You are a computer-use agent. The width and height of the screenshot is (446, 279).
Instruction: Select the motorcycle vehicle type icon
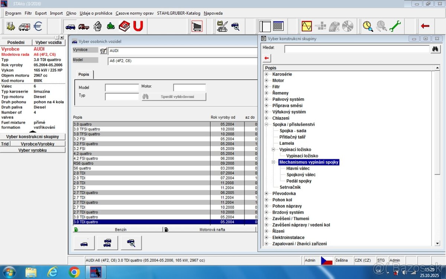(x=111, y=26)
